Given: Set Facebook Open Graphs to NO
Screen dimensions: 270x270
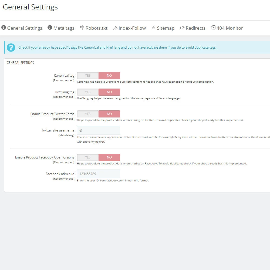Looking at the screenshot, I should coord(109,157).
